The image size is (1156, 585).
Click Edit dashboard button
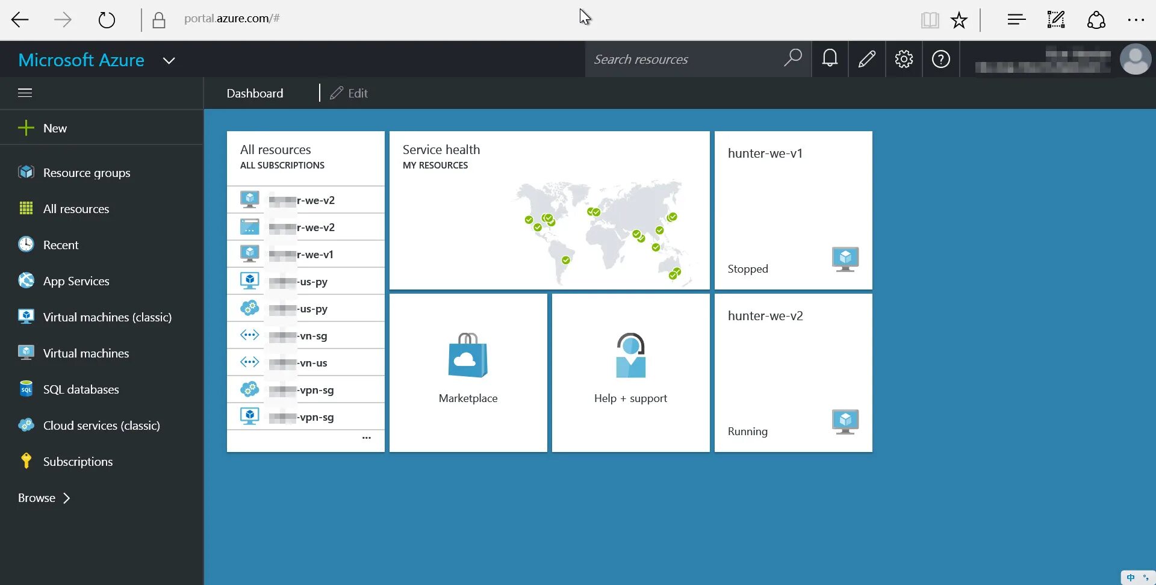click(x=349, y=93)
